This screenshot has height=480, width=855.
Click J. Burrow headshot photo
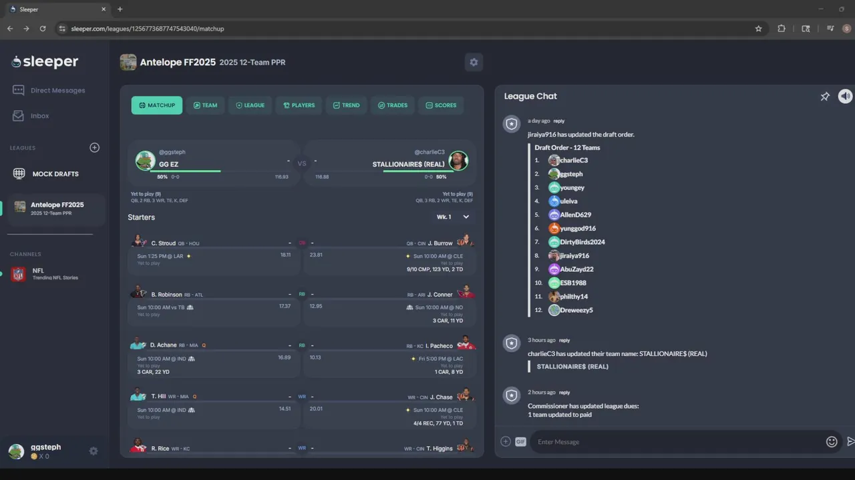pyautogui.click(x=466, y=241)
